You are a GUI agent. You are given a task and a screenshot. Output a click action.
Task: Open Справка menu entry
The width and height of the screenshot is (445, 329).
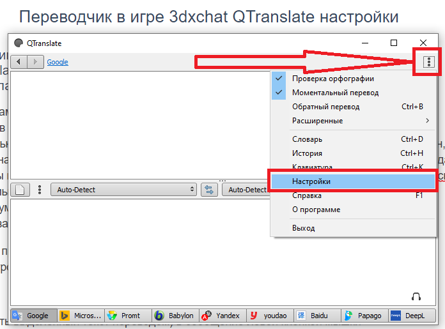pyautogui.click(x=354, y=195)
